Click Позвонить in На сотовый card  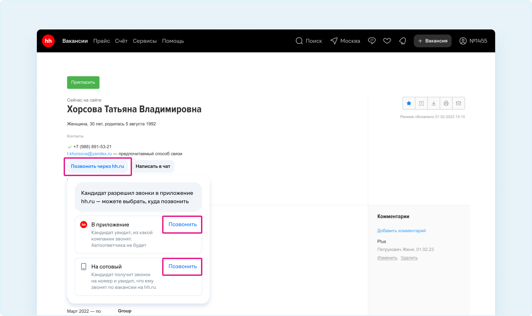183,266
